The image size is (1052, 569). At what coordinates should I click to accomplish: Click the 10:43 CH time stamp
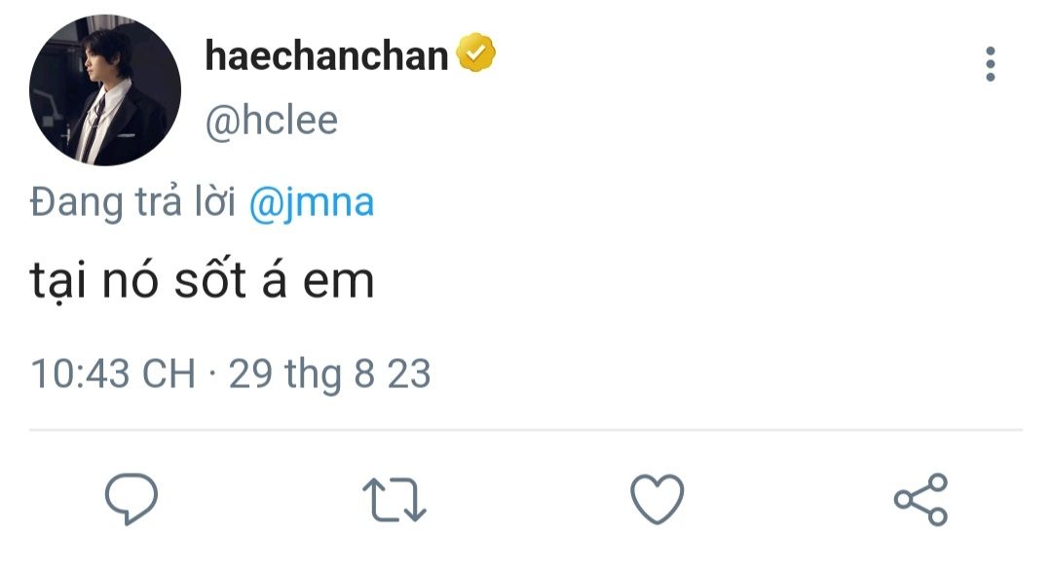coord(113,373)
